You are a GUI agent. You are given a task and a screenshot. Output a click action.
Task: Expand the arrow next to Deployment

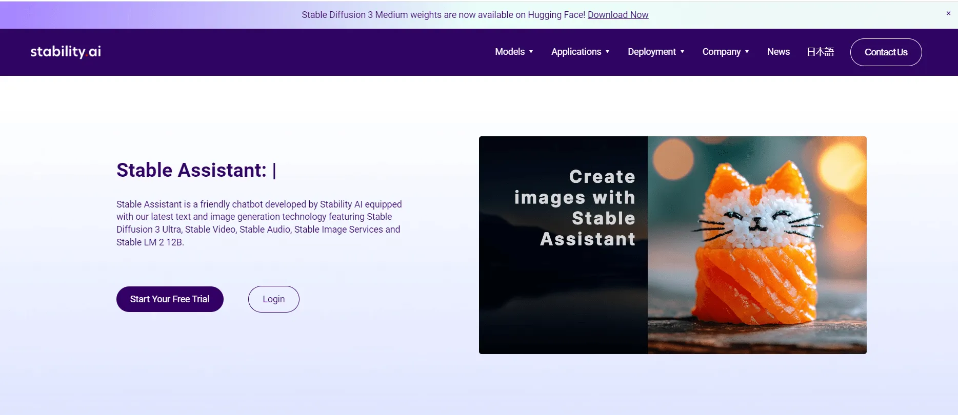[x=683, y=52]
